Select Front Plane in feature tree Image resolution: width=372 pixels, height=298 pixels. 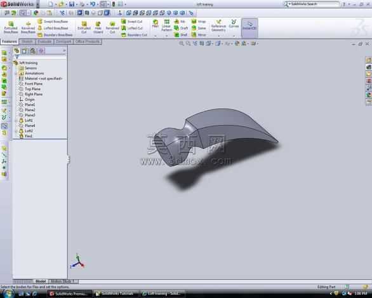pyautogui.click(x=30, y=84)
